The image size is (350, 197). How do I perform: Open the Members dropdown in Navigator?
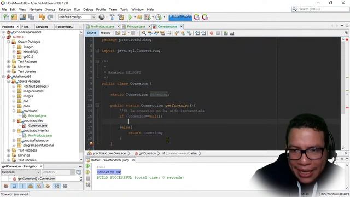(x=21, y=172)
